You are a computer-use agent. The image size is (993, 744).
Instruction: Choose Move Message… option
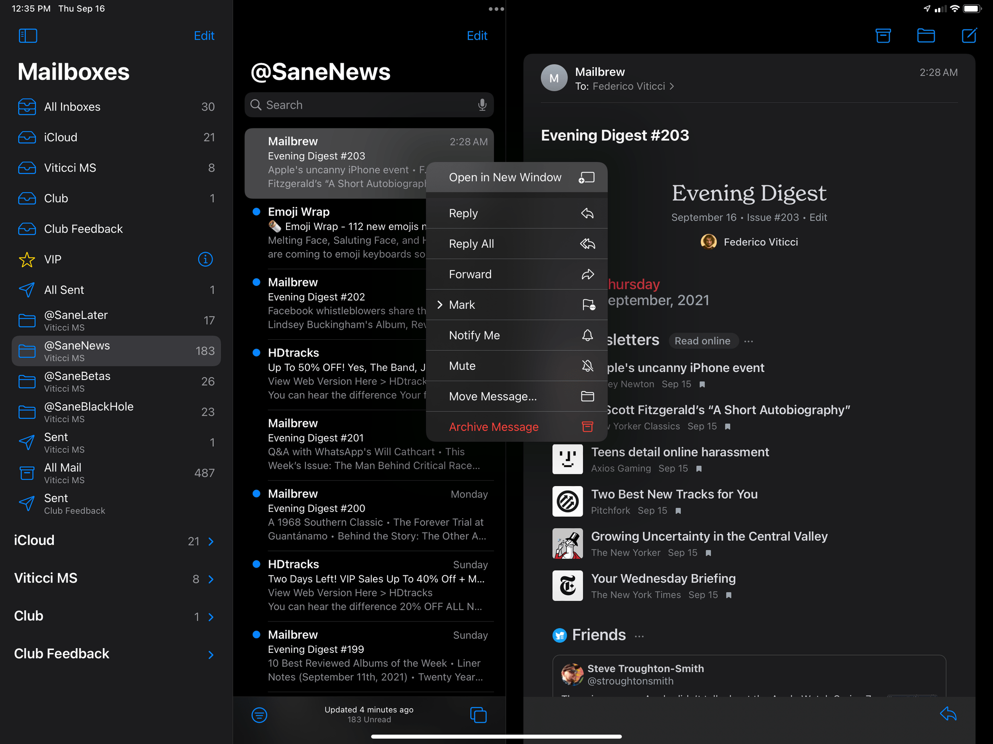point(516,396)
